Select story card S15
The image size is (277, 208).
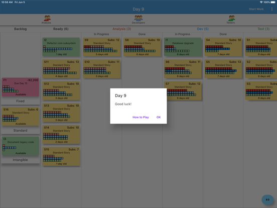point(61,157)
